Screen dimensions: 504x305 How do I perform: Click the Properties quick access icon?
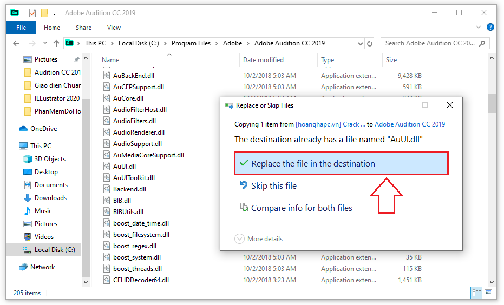coord(32,13)
